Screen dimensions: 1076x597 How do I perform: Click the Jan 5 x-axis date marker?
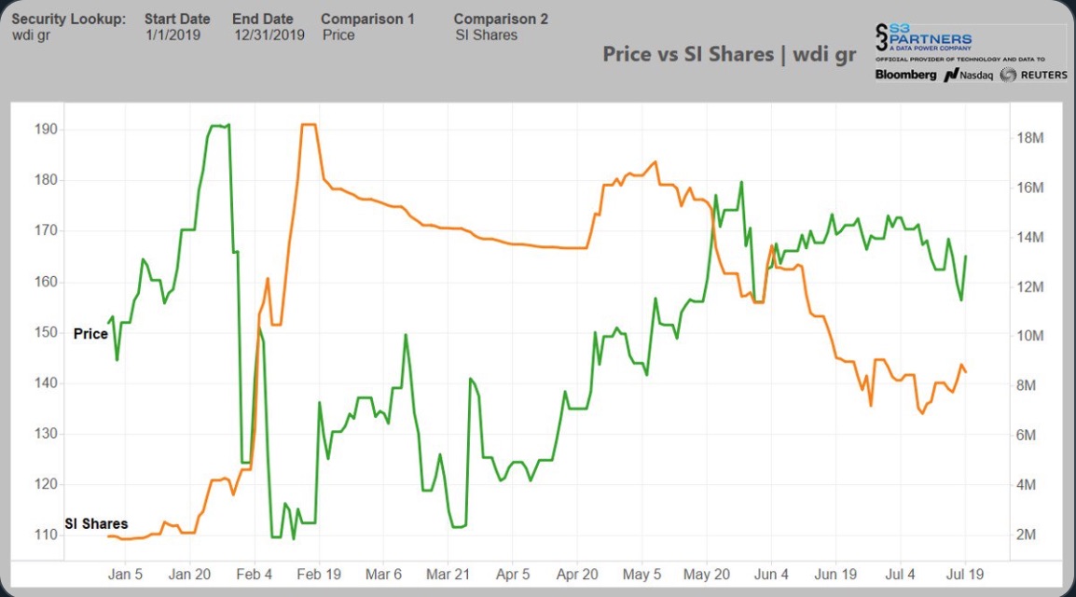coord(126,575)
